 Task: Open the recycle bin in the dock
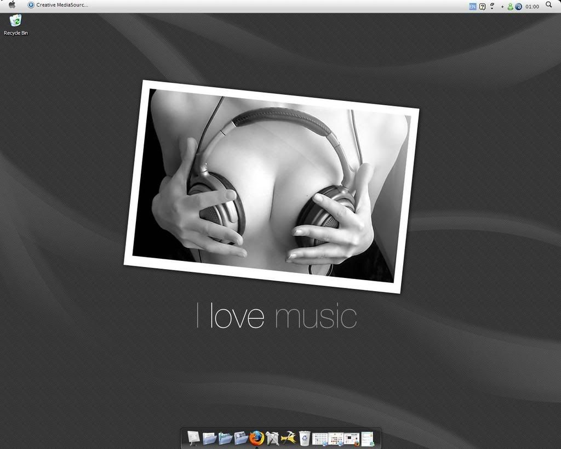click(305, 438)
